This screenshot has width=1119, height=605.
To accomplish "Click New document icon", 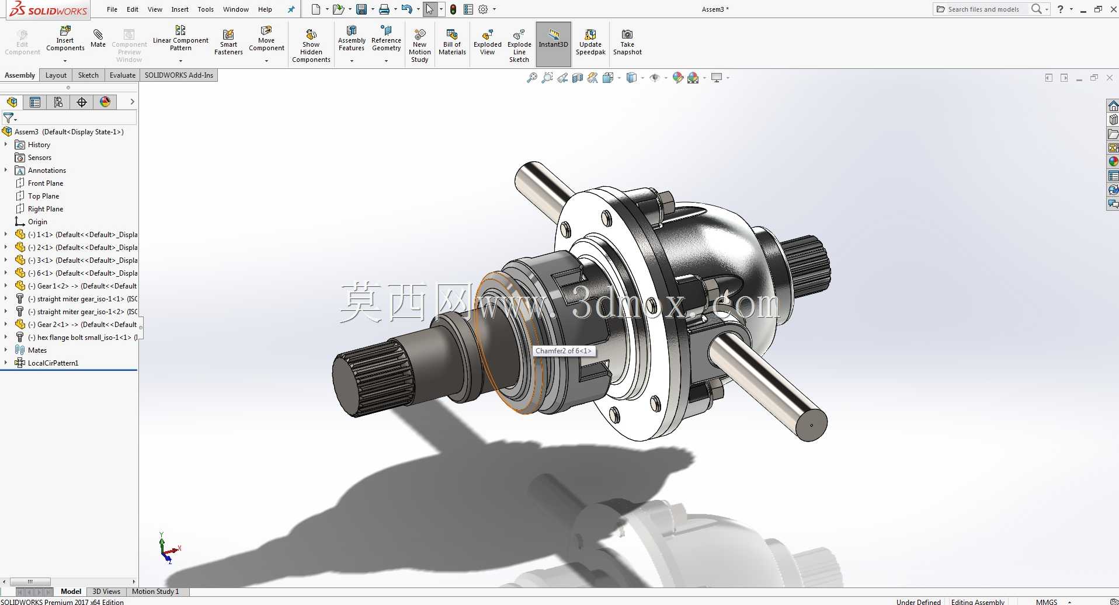I will click(316, 9).
